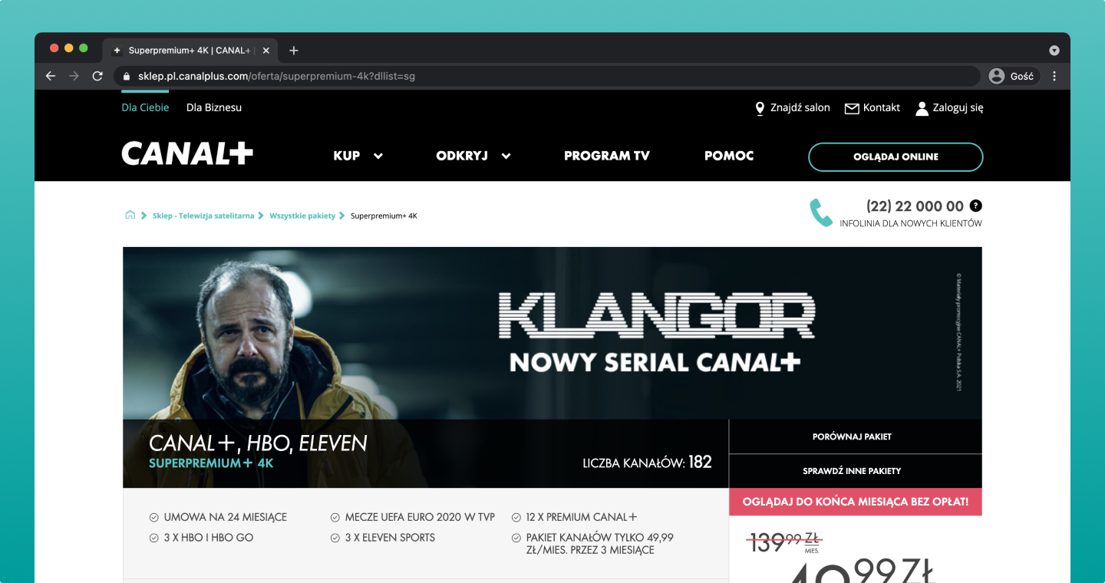Click the Znajdź salon location pin icon
1105x583 pixels.
[760, 108]
